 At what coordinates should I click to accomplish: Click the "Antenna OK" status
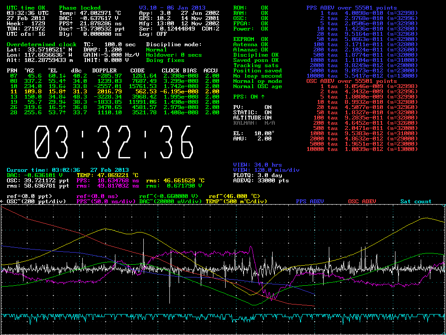(250, 44)
